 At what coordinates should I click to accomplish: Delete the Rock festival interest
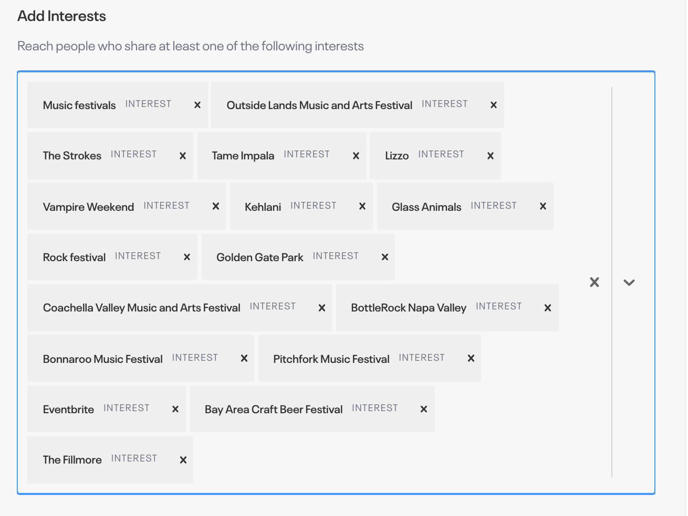click(187, 257)
